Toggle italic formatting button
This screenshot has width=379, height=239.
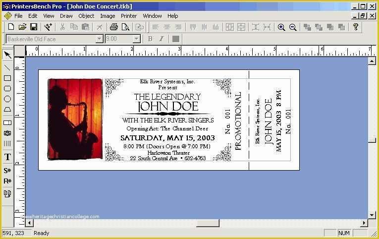click(x=162, y=39)
